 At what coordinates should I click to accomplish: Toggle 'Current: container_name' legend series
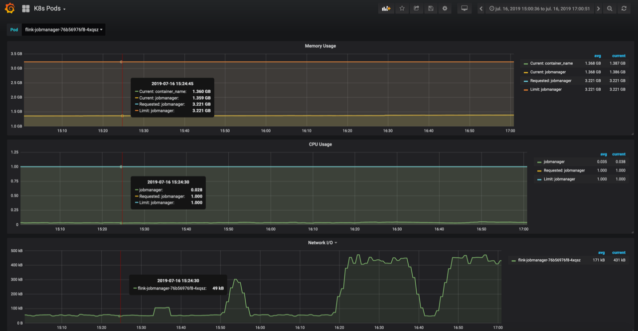click(551, 63)
